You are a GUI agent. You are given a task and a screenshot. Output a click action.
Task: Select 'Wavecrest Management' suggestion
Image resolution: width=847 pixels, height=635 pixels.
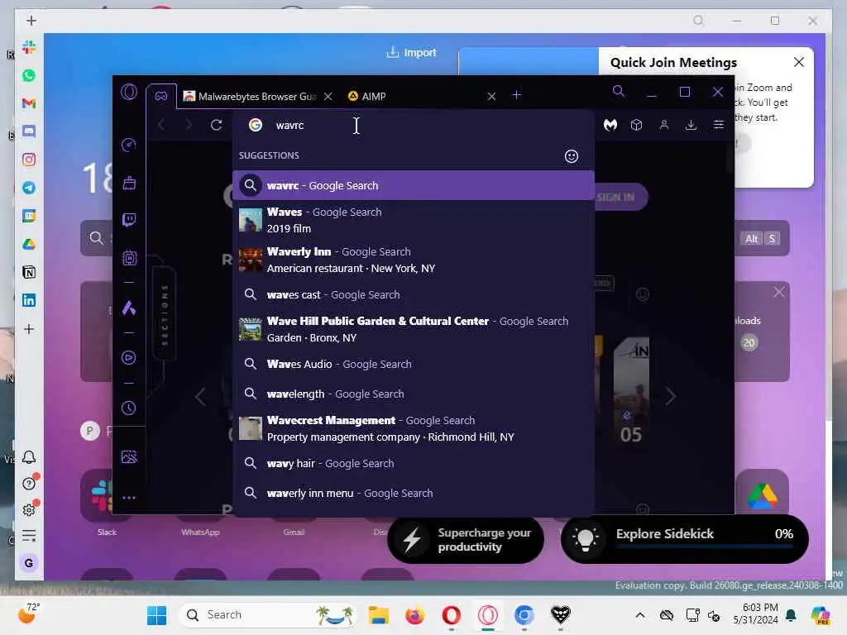coord(414,429)
